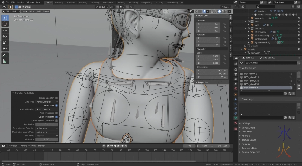Click the add vertex group plus button
The image size is (302, 166).
click(299, 73)
